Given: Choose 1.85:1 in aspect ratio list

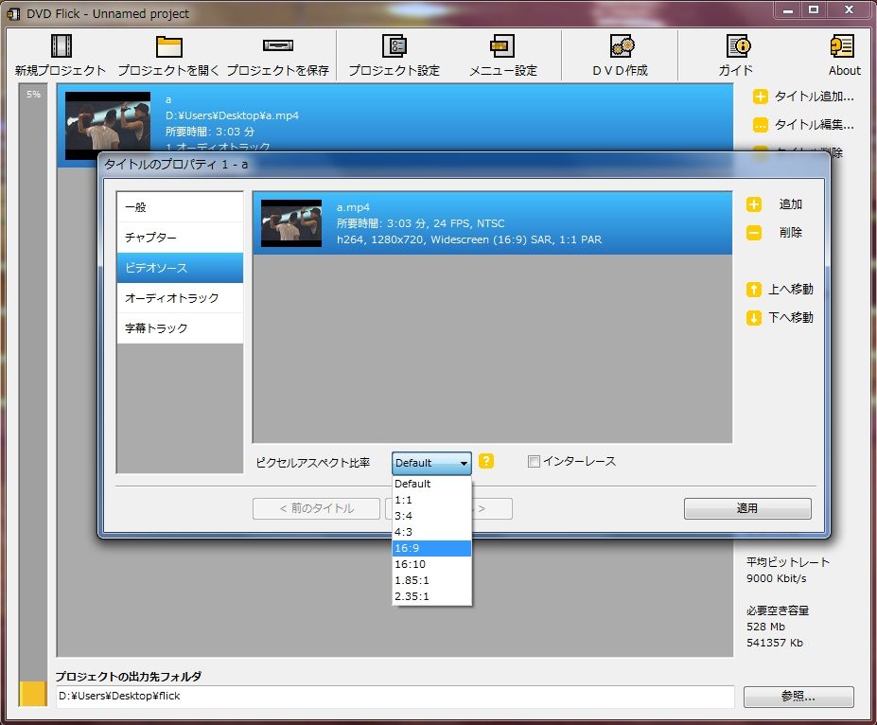Looking at the screenshot, I should pyautogui.click(x=431, y=581).
